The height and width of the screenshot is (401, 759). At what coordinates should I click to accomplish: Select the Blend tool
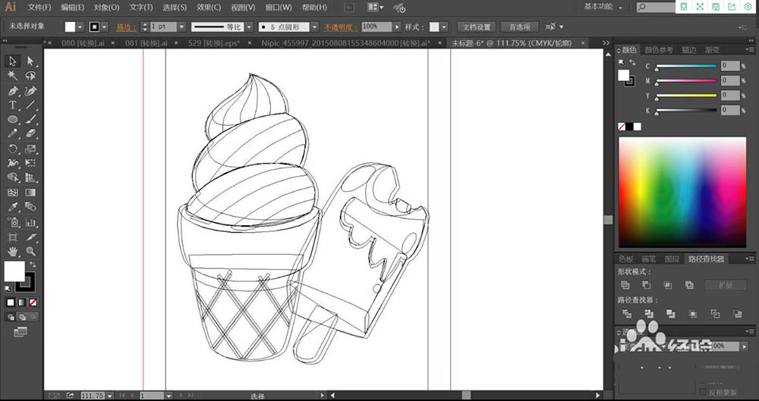[30, 207]
